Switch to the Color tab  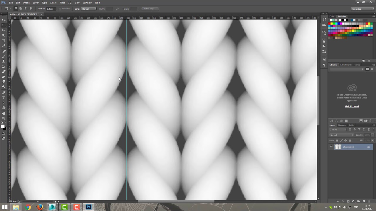coord(332,16)
